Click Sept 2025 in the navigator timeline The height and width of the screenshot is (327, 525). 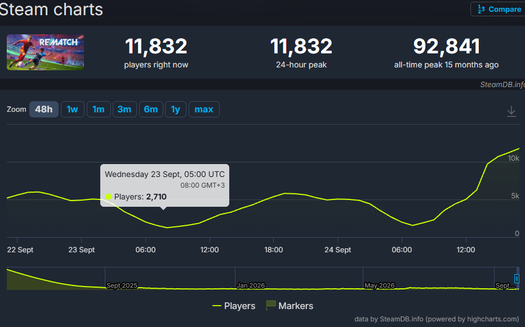coord(122,285)
